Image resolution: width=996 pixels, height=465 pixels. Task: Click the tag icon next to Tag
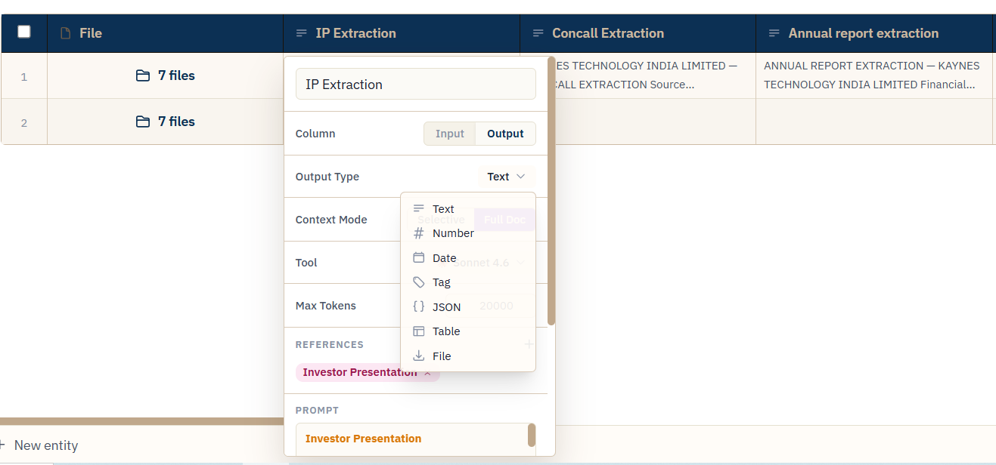419,282
